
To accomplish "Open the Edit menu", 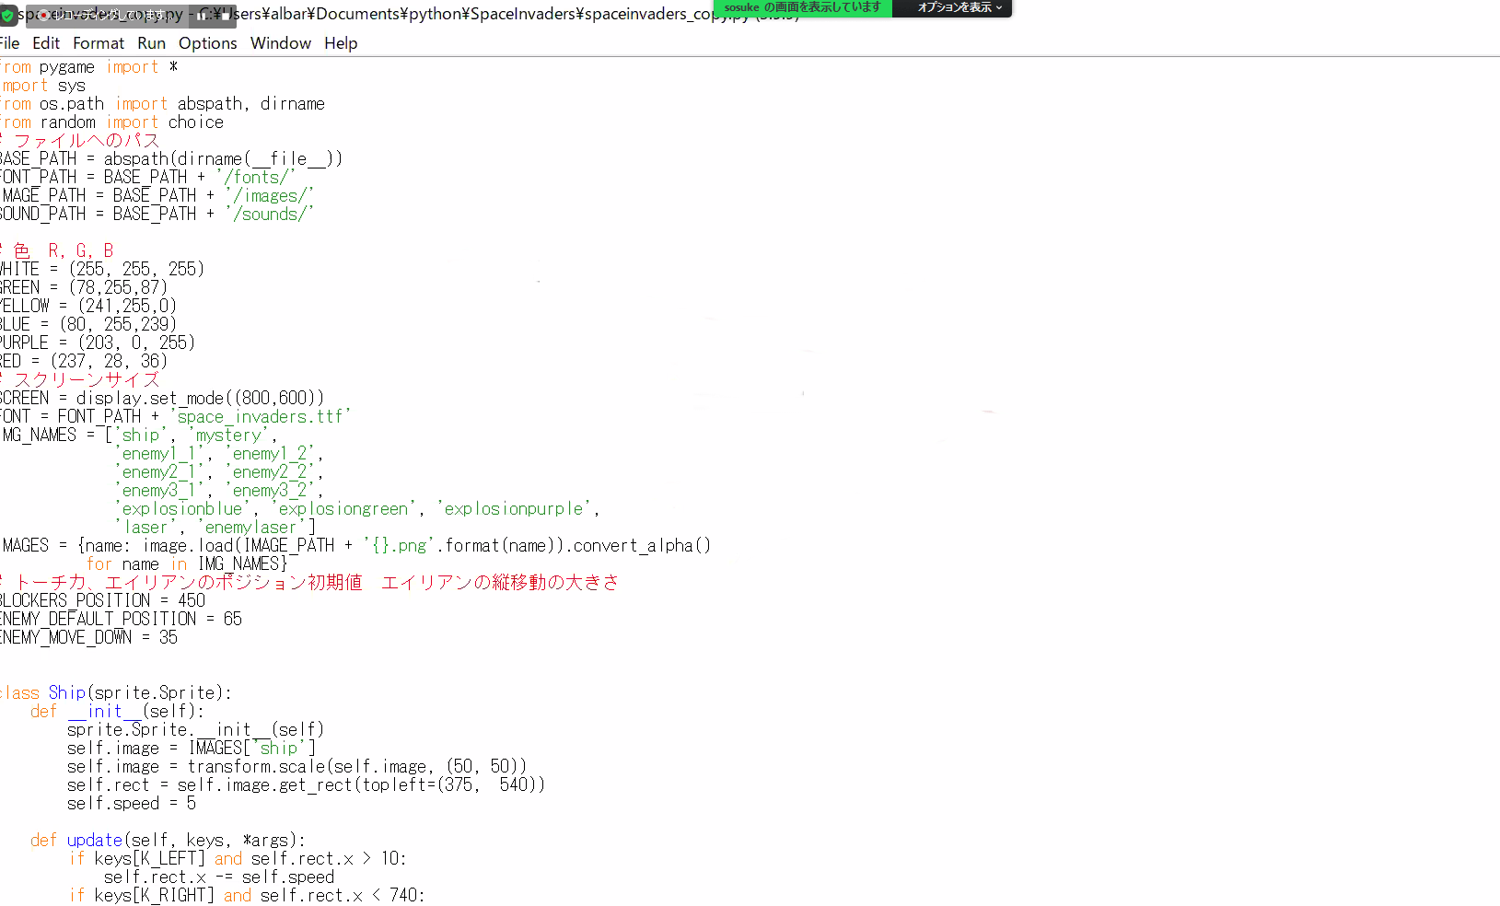I will [x=46, y=43].
